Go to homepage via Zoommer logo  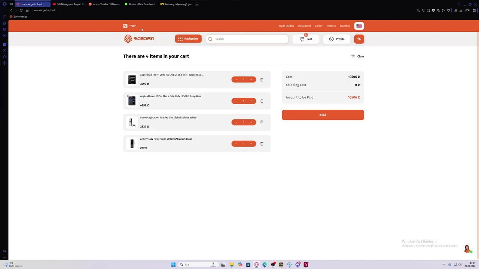(139, 39)
